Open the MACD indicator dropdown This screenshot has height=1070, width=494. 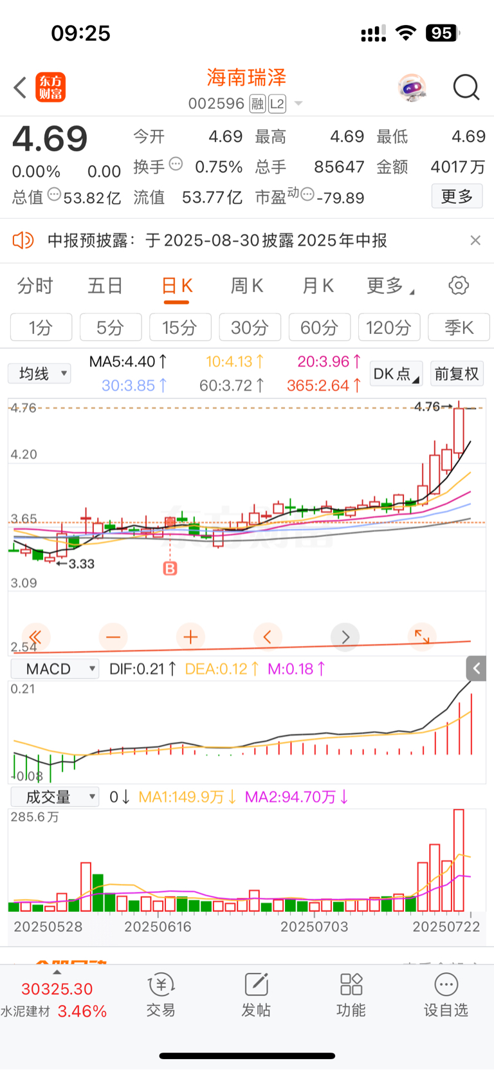coord(55,669)
